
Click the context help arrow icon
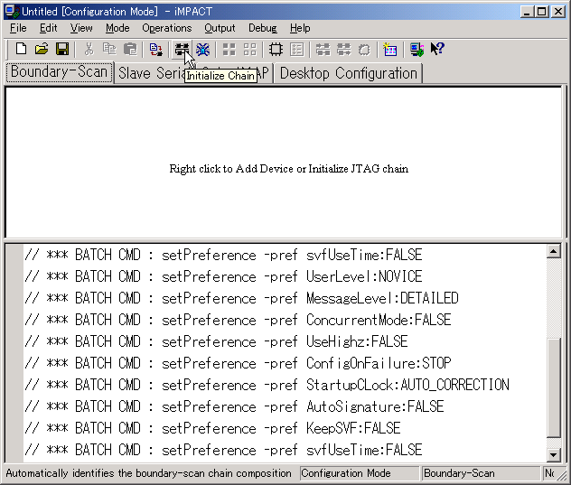click(x=437, y=50)
